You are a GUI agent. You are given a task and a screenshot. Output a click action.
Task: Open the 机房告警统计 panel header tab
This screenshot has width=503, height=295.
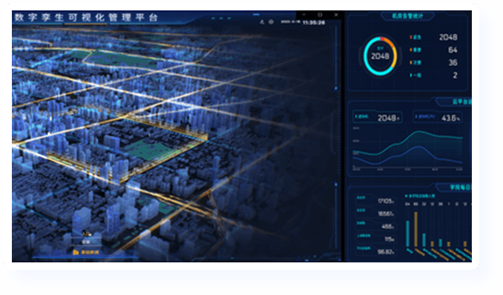click(407, 16)
